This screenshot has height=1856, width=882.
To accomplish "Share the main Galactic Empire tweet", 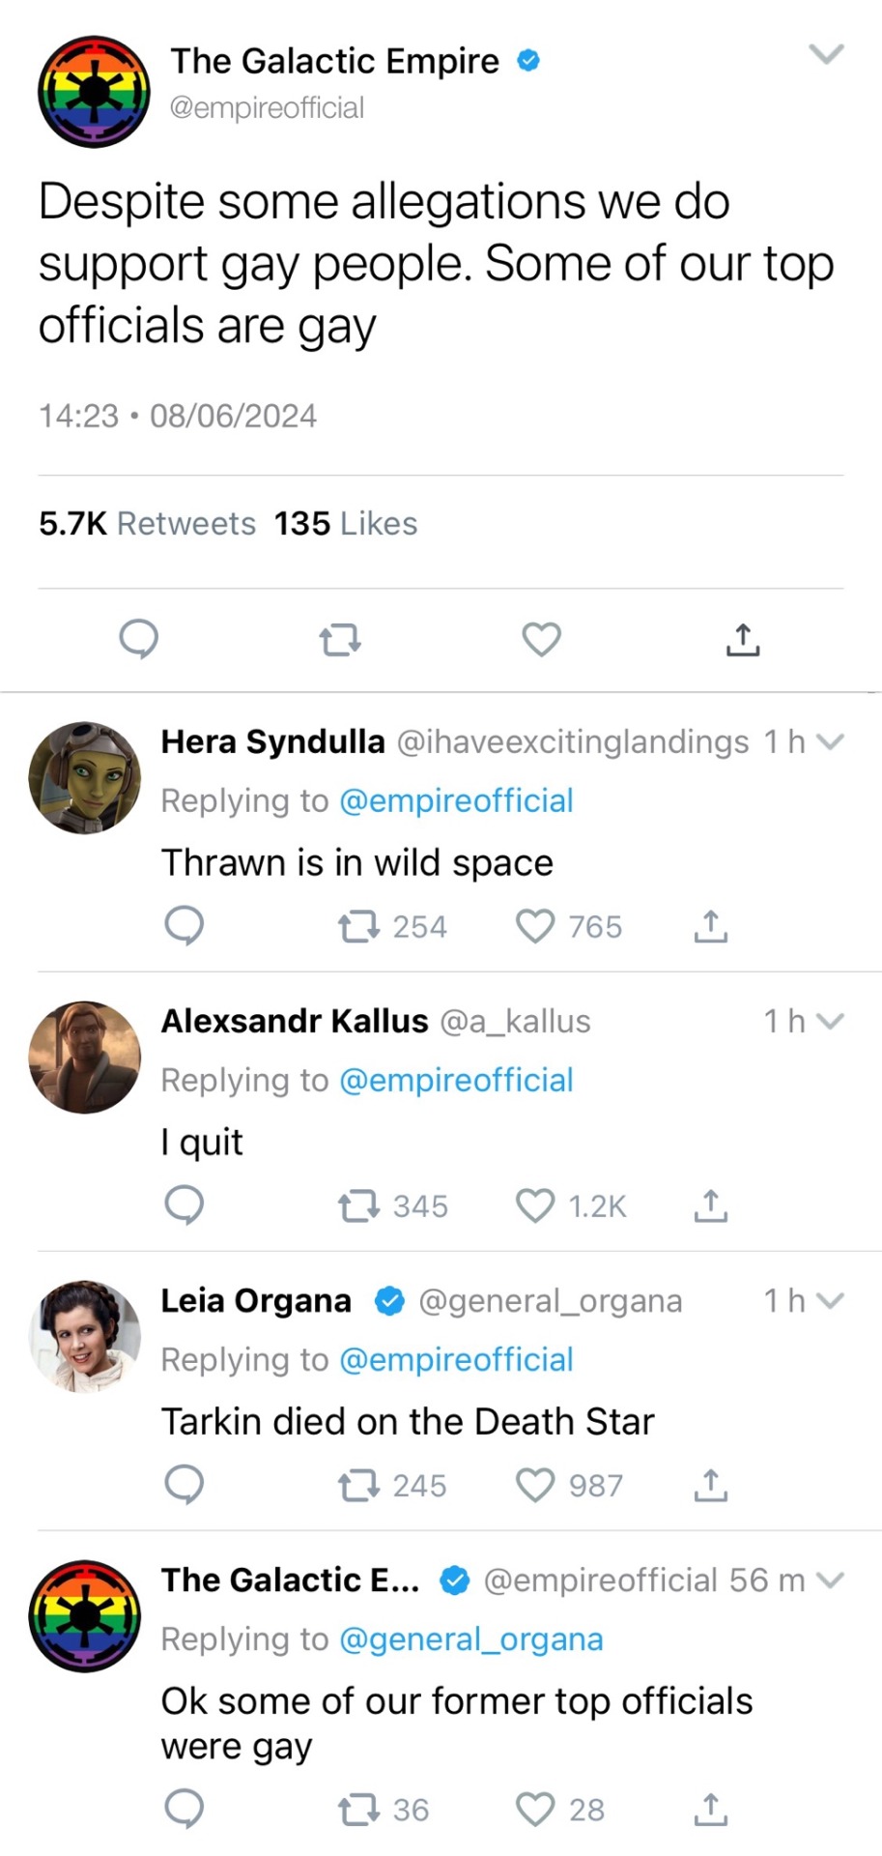I will coord(742,639).
